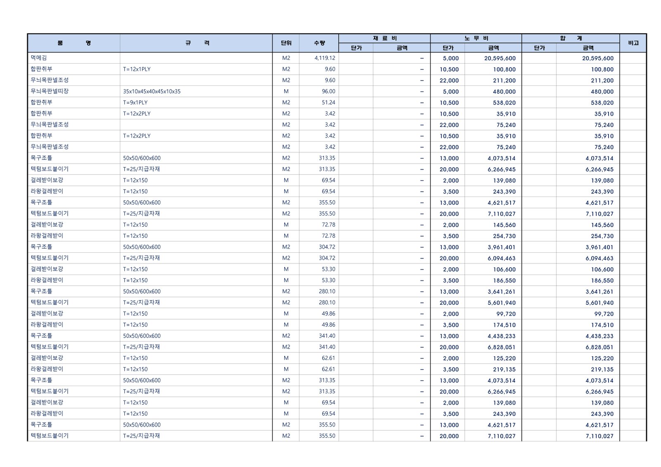Viewport: 661px width, 467px height.
Task: Click the 품명 column header
Action: click(74, 43)
